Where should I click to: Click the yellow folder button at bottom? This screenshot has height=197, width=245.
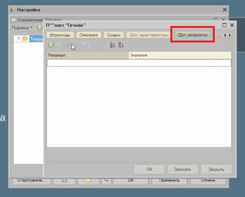tap(88, 180)
